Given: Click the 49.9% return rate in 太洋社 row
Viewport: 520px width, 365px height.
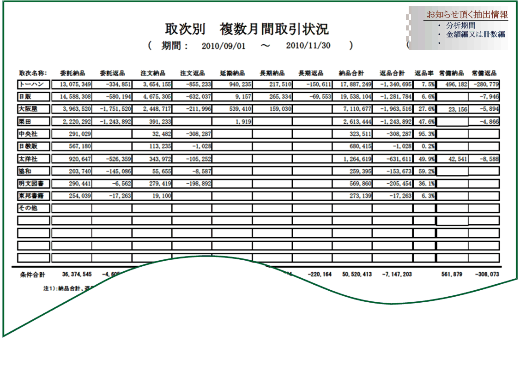Looking at the screenshot, I should pyautogui.click(x=424, y=159).
